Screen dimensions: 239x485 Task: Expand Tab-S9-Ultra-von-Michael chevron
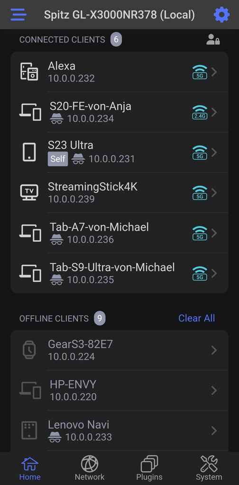tap(214, 273)
